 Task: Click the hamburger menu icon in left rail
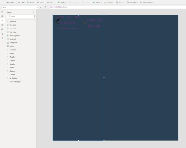point(2,12)
